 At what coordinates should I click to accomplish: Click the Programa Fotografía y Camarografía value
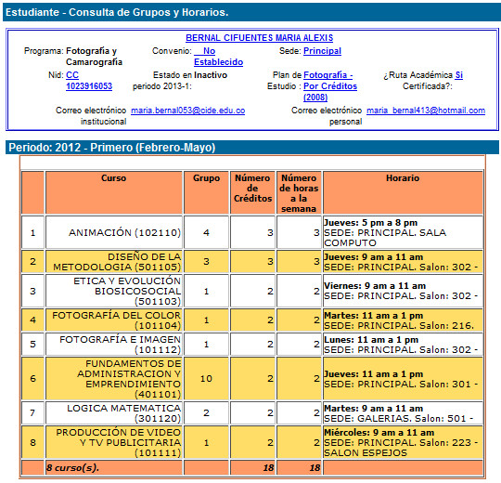coord(94,57)
